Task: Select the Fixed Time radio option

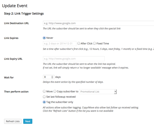Action: (94, 43)
